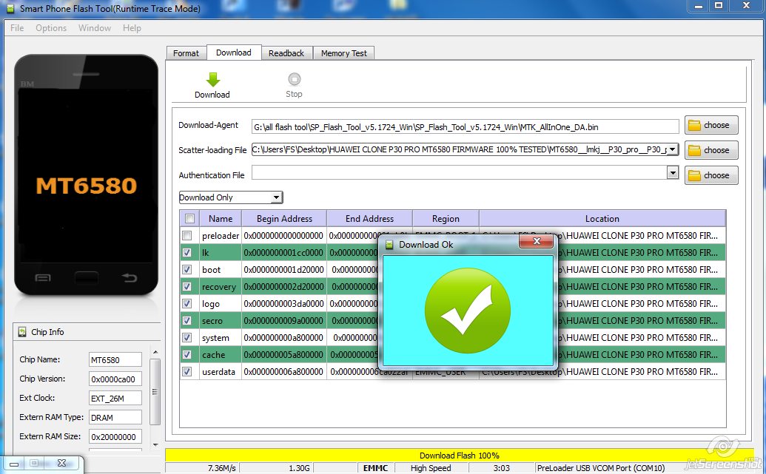The height and width of the screenshot is (474, 766).
Task: Switch to the Memory Test tab
Action: pos(344,53)
